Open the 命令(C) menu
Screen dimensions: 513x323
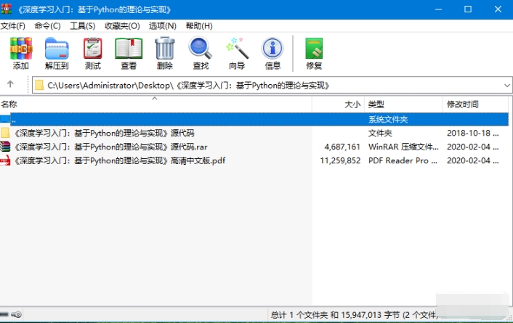[x=47, y=26]
